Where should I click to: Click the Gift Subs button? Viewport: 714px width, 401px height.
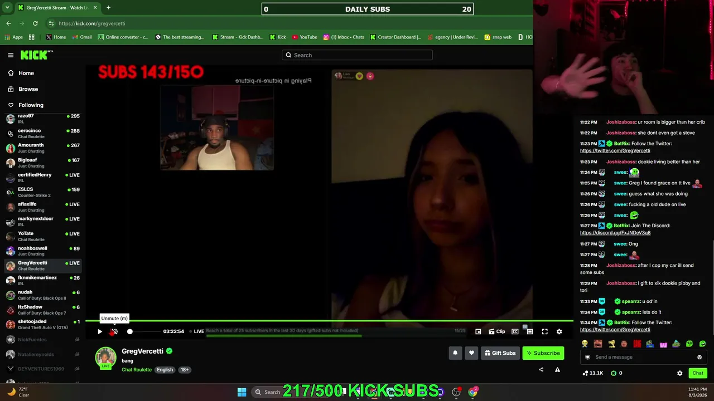coord(500,353)
